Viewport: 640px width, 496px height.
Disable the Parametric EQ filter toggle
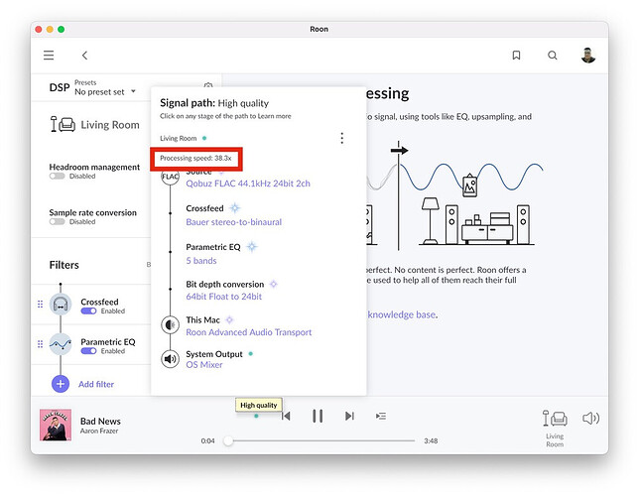tap(88, 351)
